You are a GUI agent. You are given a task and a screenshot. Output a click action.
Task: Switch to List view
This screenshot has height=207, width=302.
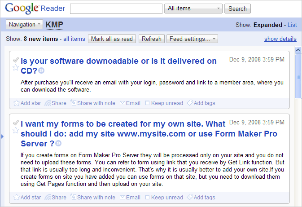[292, 25]
